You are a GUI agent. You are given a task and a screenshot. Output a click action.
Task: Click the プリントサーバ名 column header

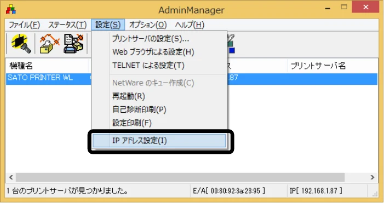click(x=333, y=66)
